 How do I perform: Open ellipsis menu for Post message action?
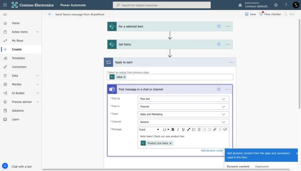coord(228,89)
